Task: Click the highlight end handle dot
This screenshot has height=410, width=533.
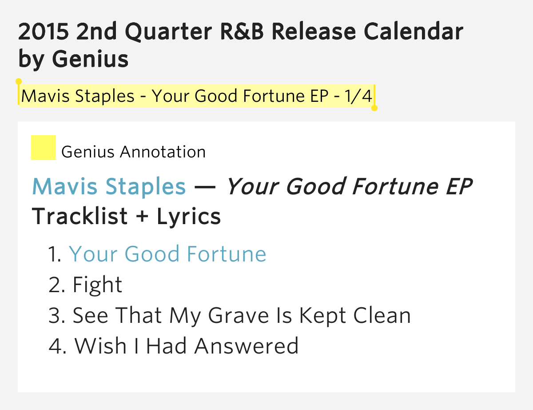Action: (x=374, y=108)
